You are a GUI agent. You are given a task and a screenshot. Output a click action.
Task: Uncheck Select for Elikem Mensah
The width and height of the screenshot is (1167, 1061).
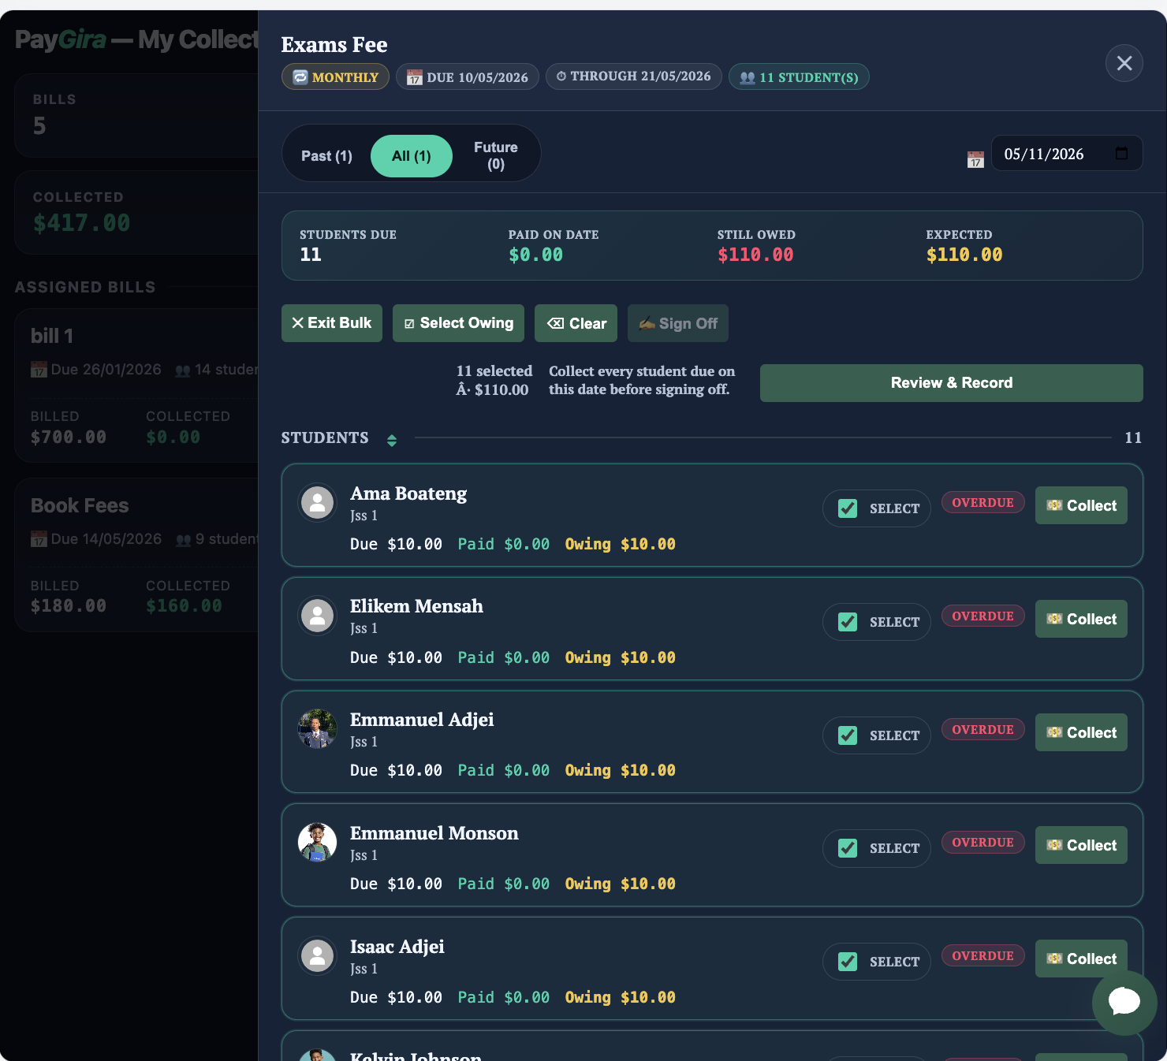tap(848, 622)
